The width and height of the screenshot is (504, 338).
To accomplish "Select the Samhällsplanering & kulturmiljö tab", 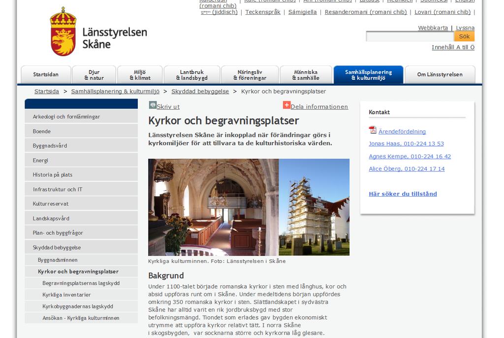I will (368, 75).
